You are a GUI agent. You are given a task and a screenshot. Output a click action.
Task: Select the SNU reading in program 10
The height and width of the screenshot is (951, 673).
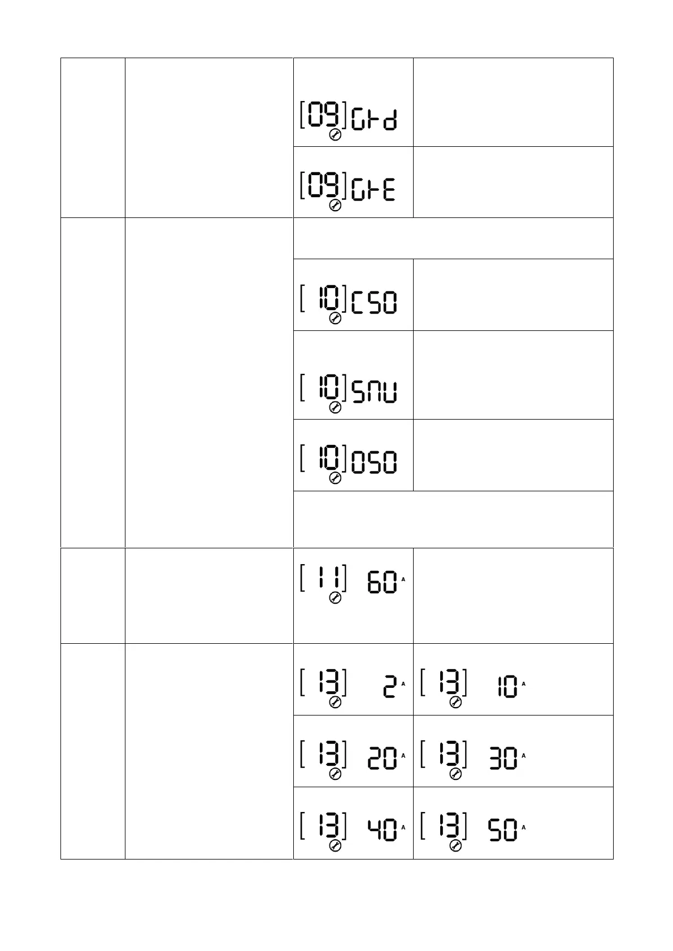[x=374, y=391]
